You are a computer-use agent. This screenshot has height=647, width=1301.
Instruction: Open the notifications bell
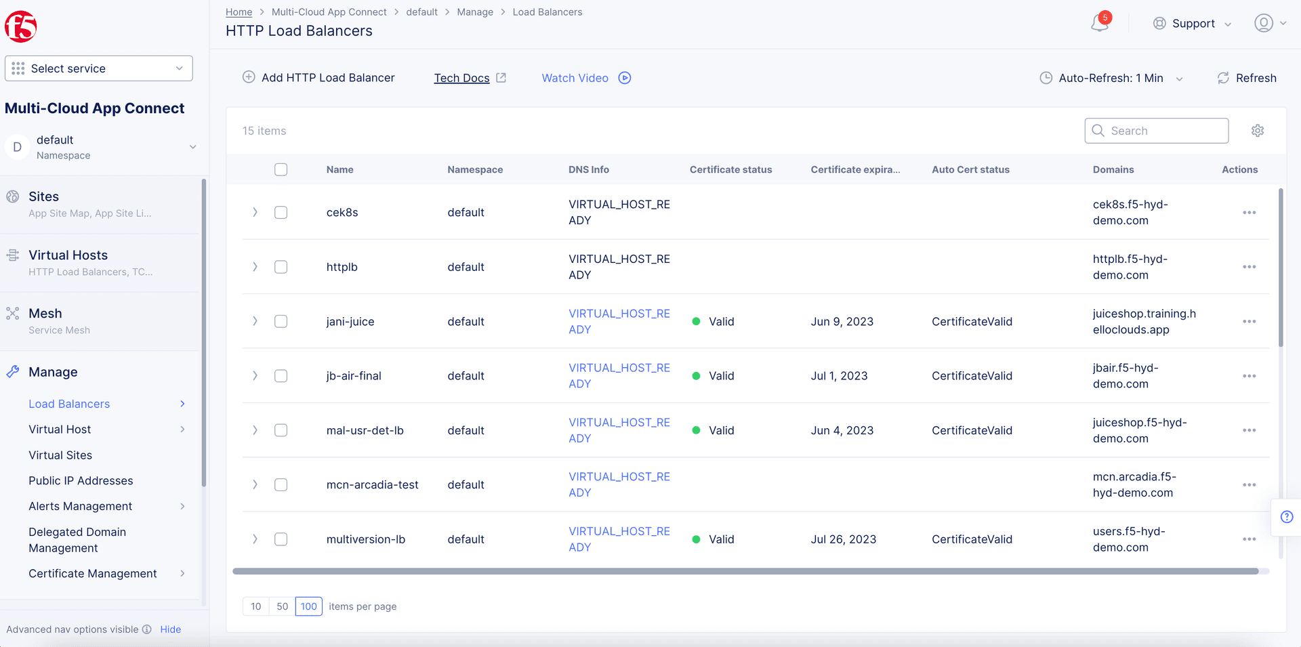click(x=1099, y=23)
